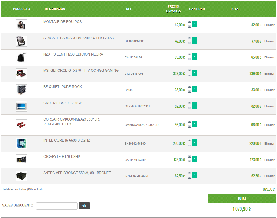Open NZXT H230 case thumbnail
This screenshot has width=277, height=218.
point(21,57)
